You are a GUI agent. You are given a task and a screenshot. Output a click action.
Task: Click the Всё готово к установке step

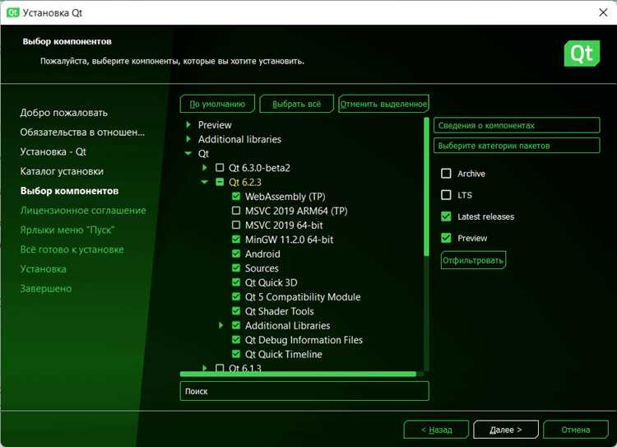(72, 249)
